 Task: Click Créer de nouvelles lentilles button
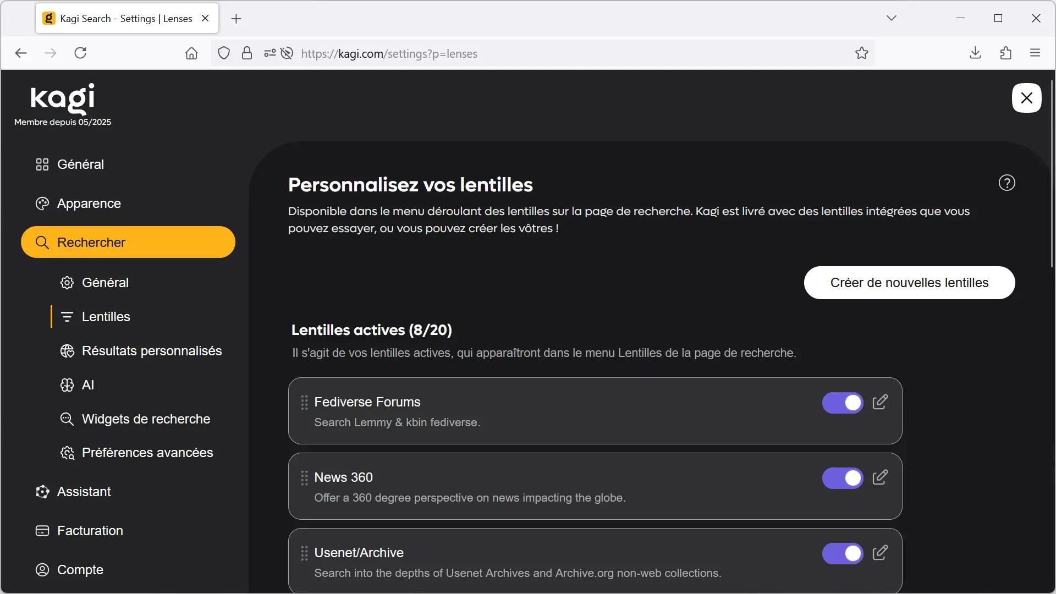pyautogui.click(x=909, y=283)
